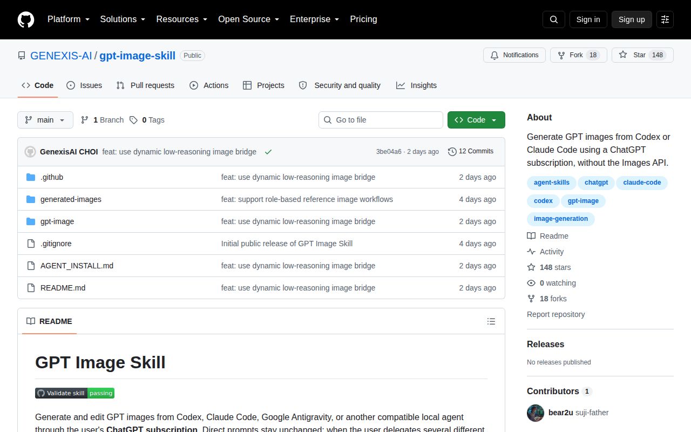Click the bear2u contributor avatar
This screenshot has height=432, width=691.
[x=536, y=413]
